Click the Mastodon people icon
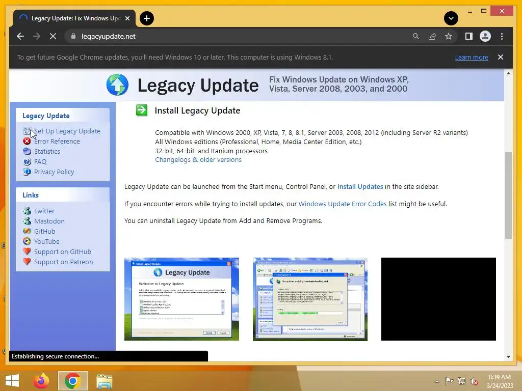 pyautogui.click(x=27, y=221)
